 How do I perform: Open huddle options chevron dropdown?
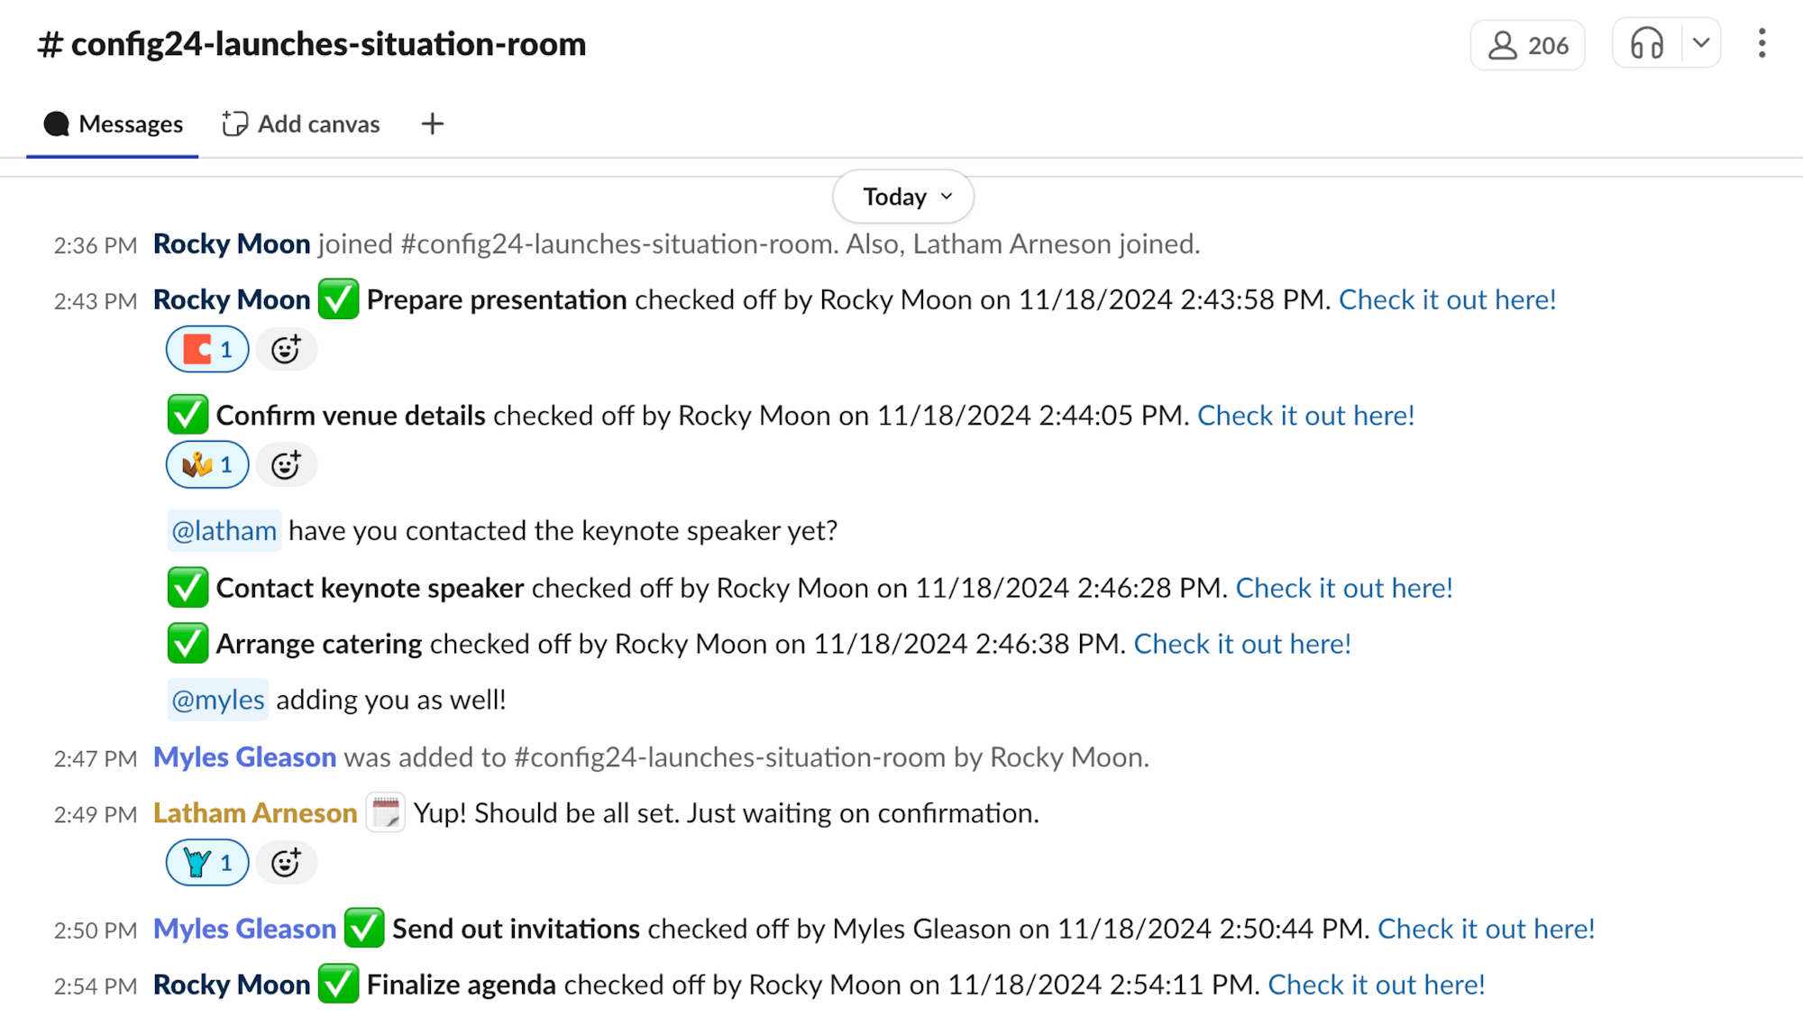(1701, 43)
